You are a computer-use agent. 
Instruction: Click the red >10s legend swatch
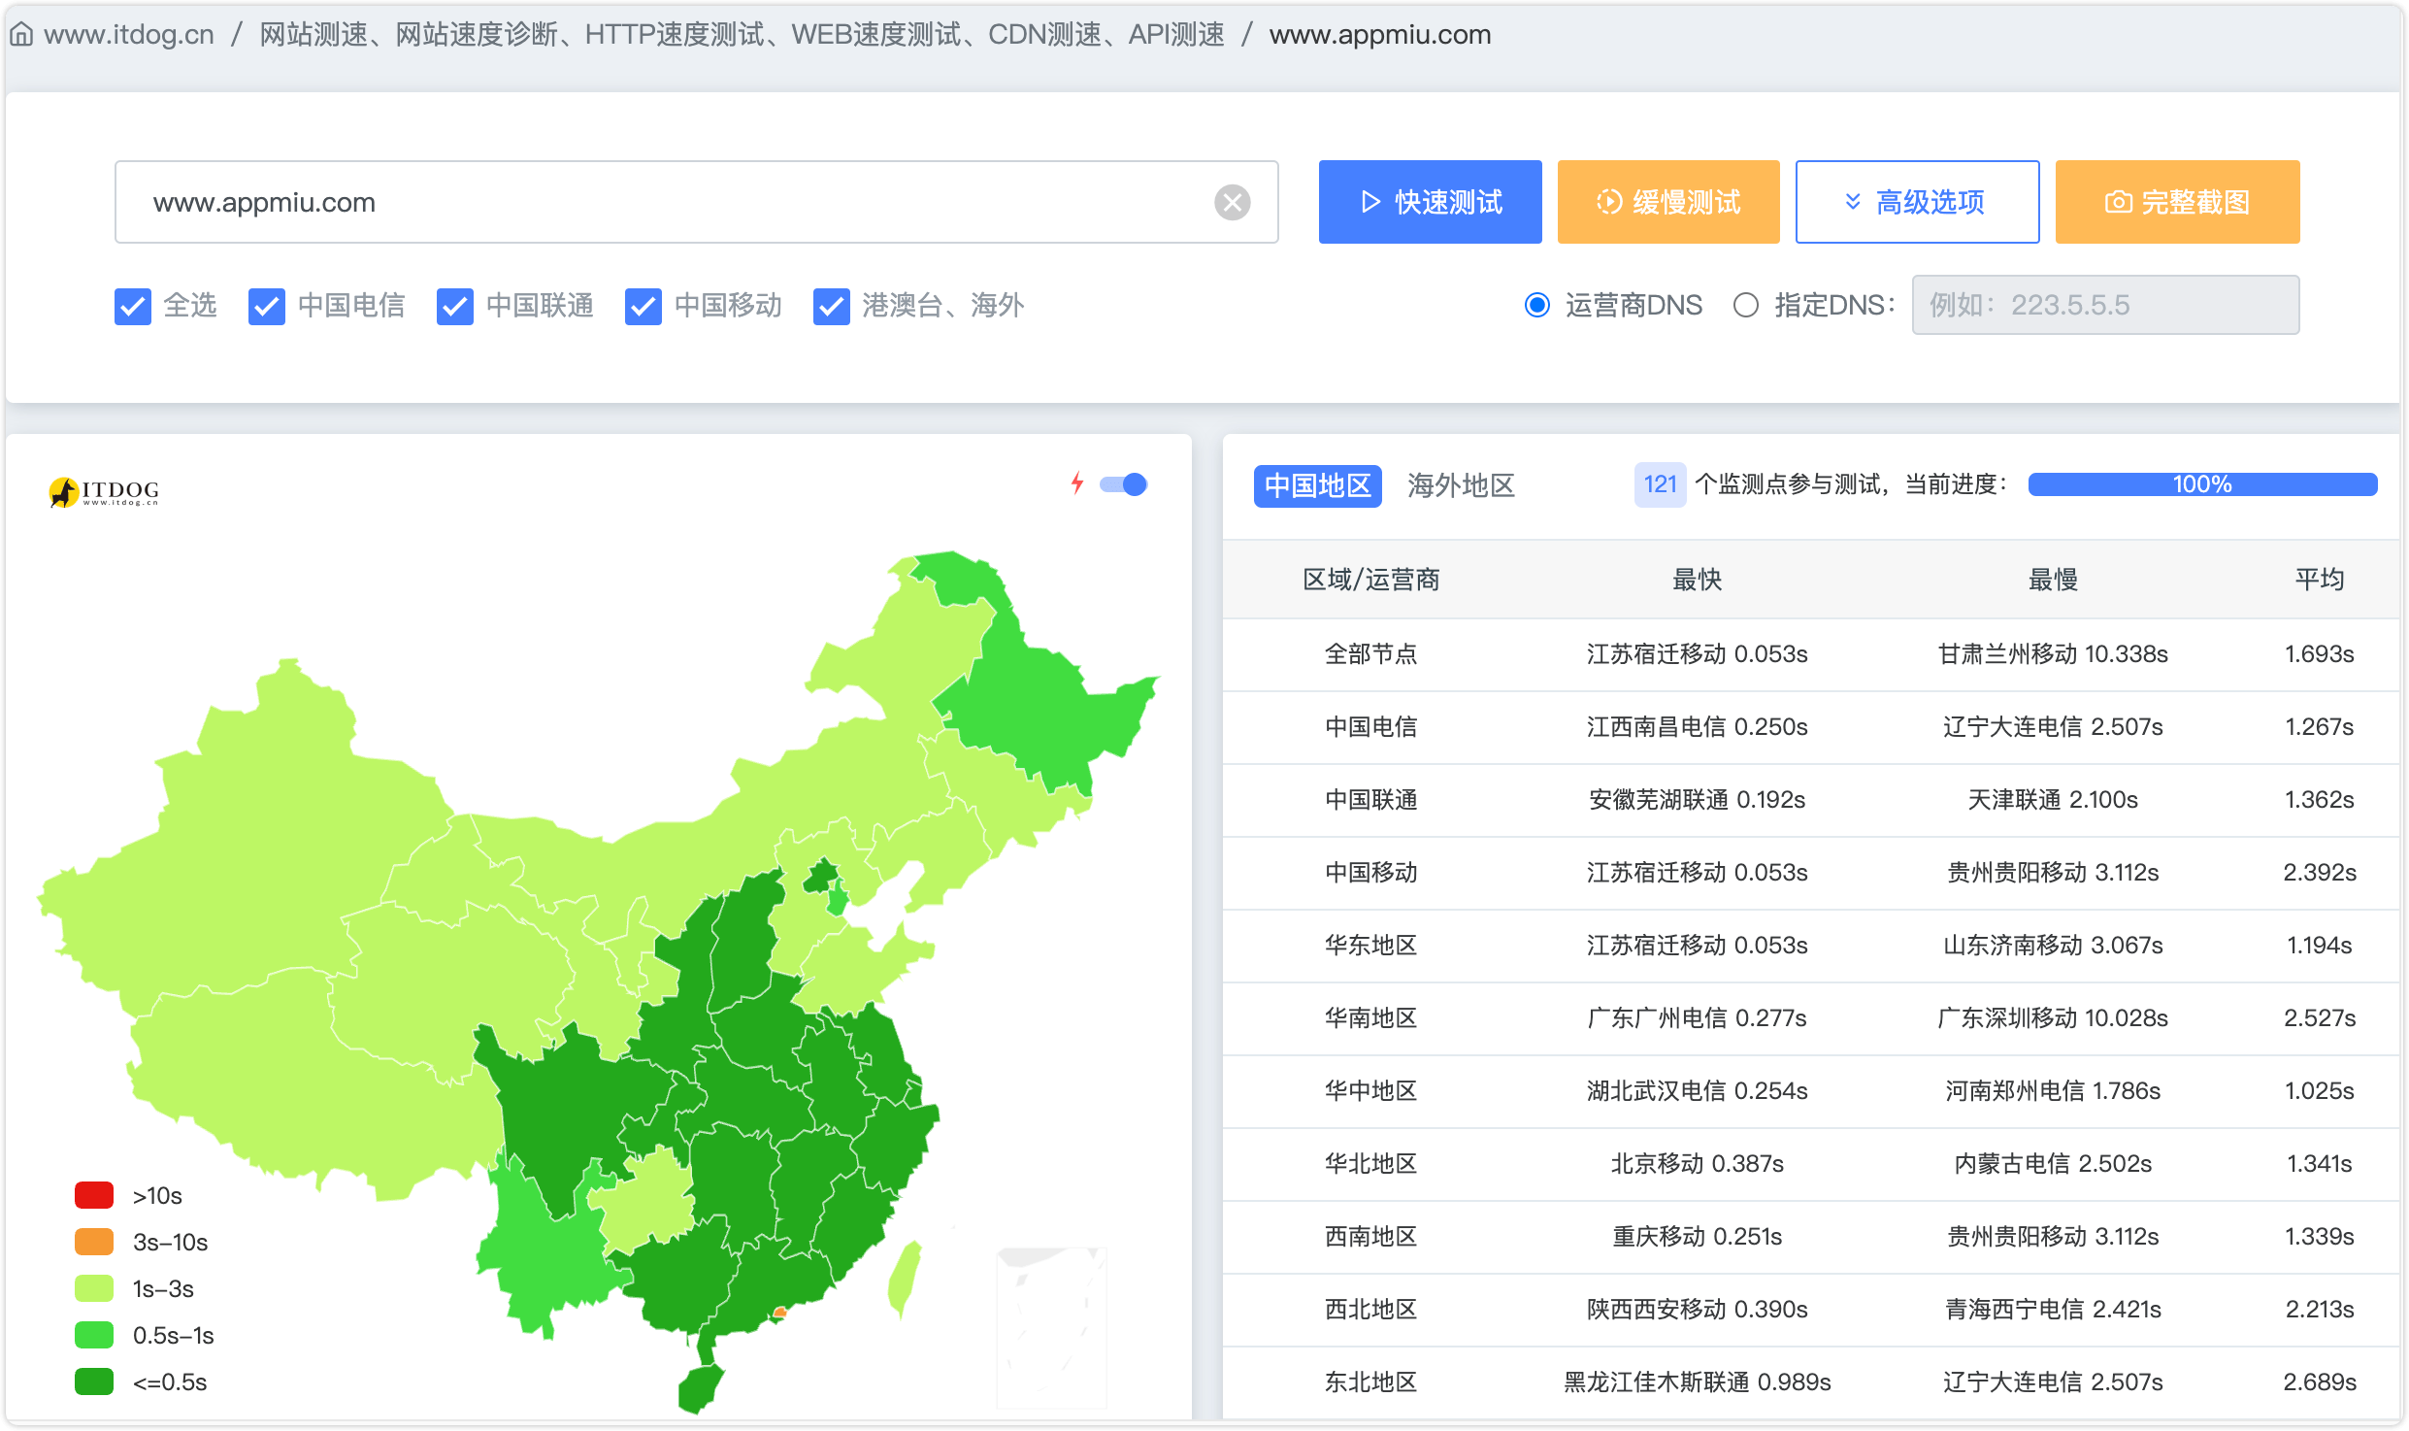coord(94,1195)
